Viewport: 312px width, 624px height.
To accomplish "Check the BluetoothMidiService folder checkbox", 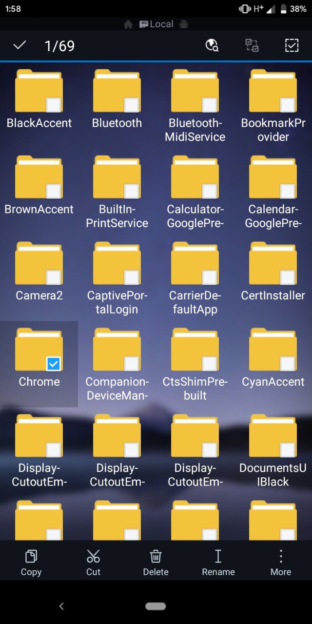I will point(210,105).
